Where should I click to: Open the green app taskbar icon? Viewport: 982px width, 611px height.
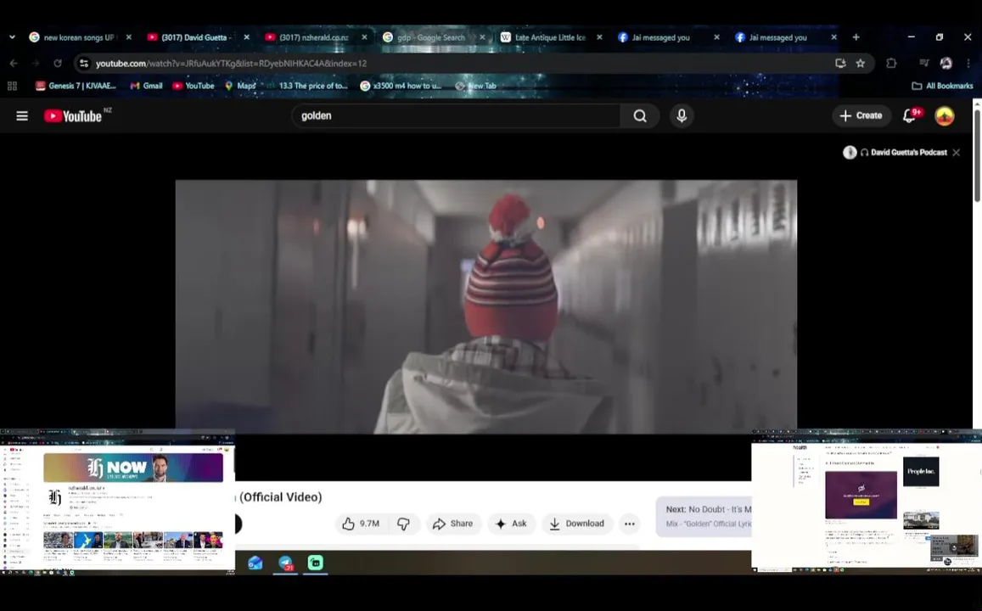[x=316, y=563]
